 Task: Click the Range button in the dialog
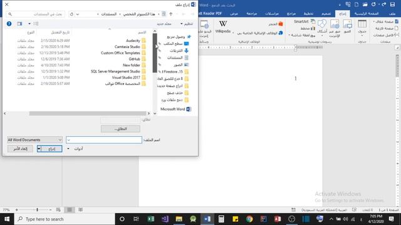coord(120,129)
